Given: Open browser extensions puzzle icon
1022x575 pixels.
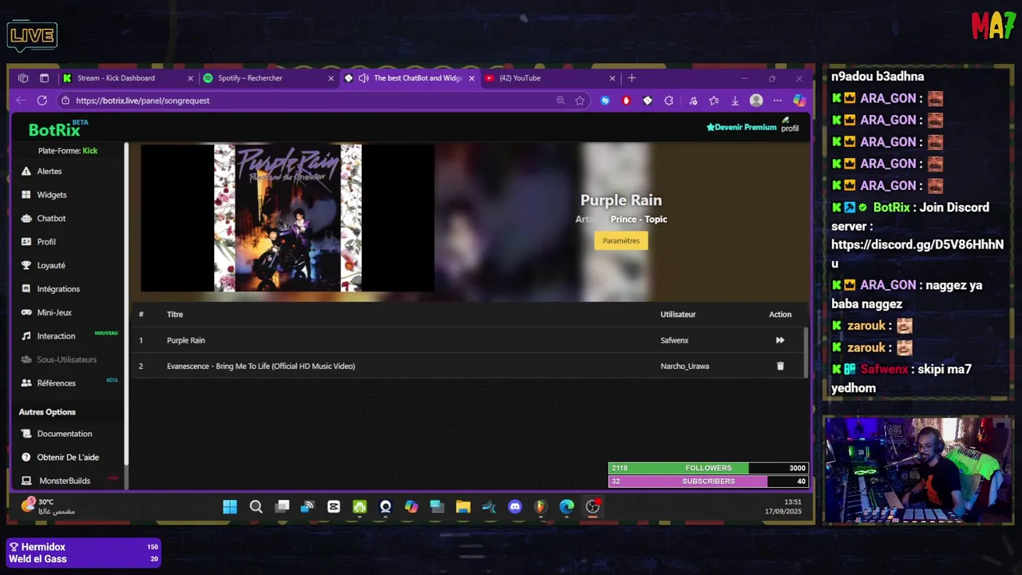Looking at the screenshot, I should [669, 101].
